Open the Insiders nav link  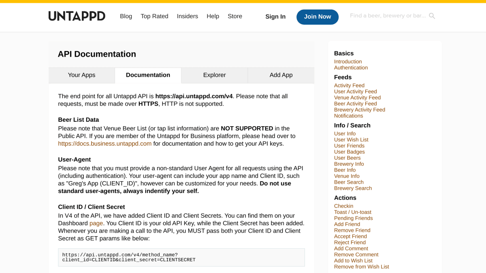tap(188, 16)
